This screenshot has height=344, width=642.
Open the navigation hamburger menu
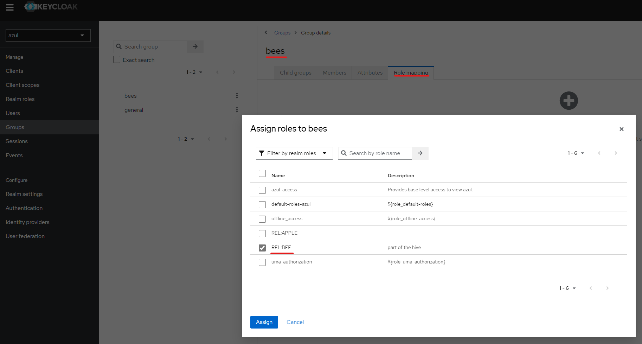(9, 7)
